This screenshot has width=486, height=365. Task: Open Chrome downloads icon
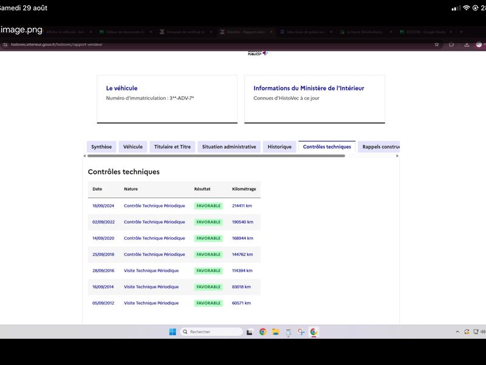(467, 44)
